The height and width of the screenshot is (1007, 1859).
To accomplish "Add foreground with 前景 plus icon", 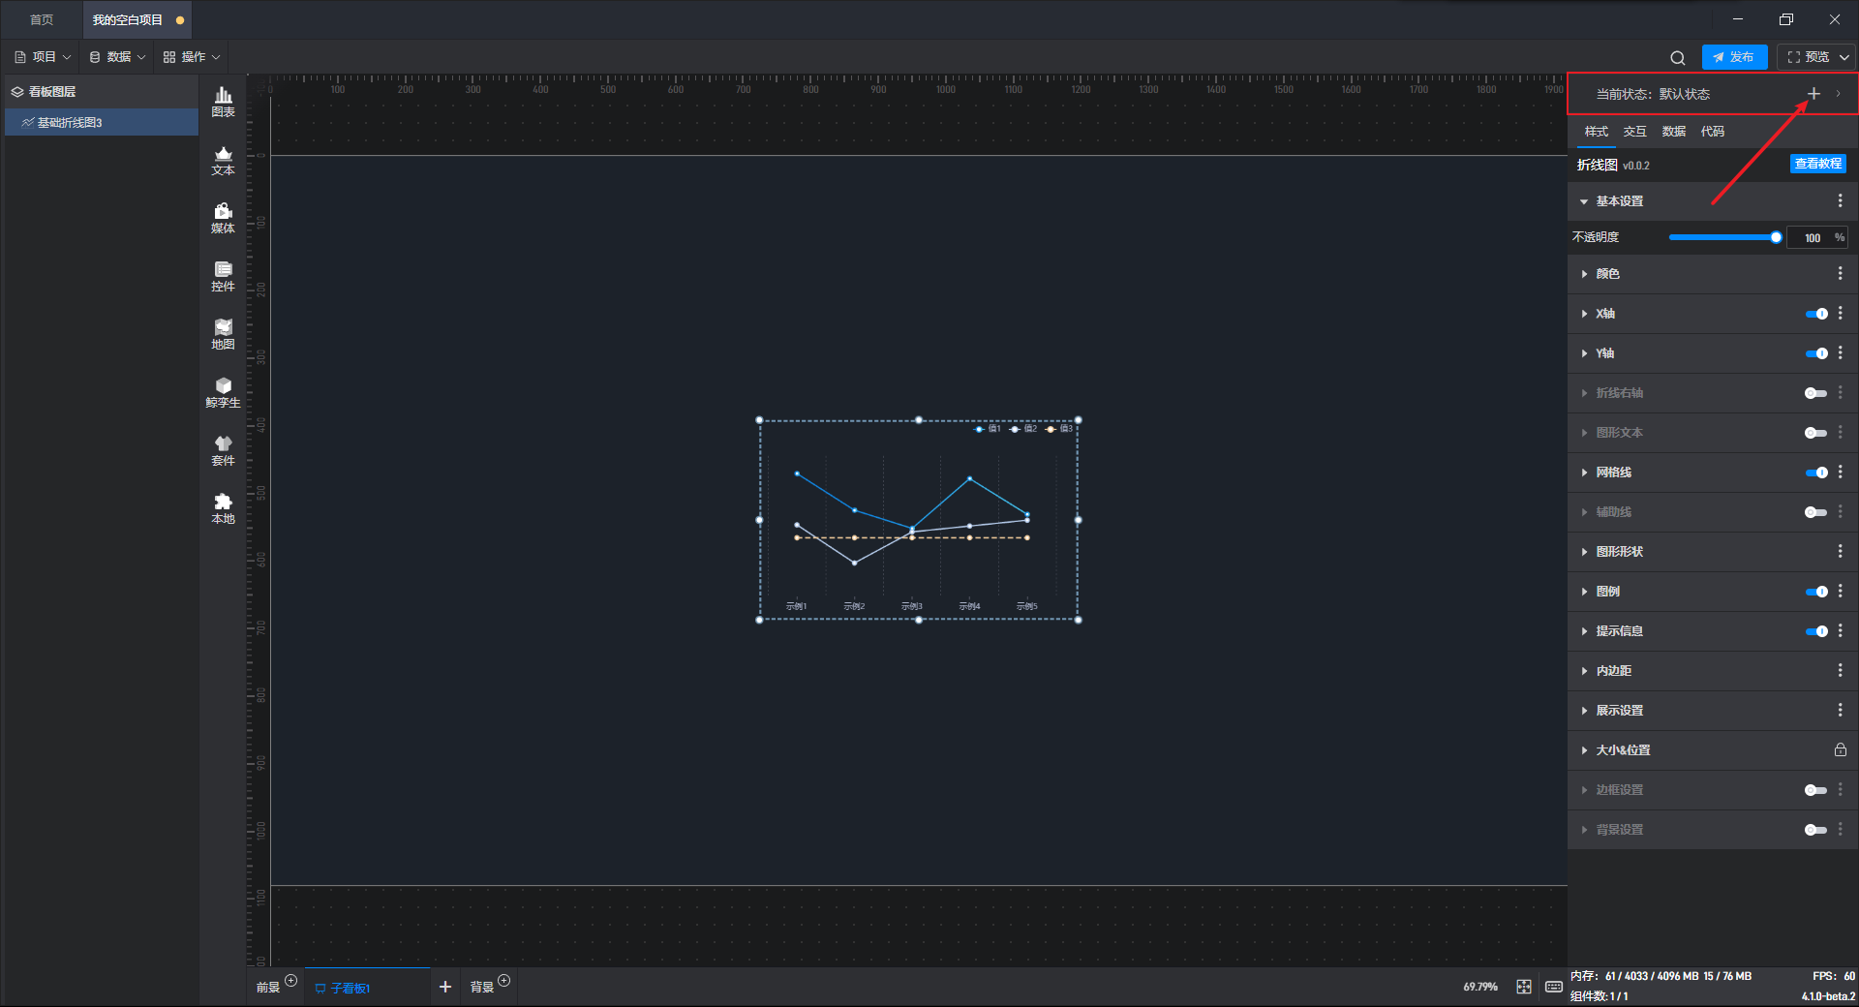I will tap(290, 981).
